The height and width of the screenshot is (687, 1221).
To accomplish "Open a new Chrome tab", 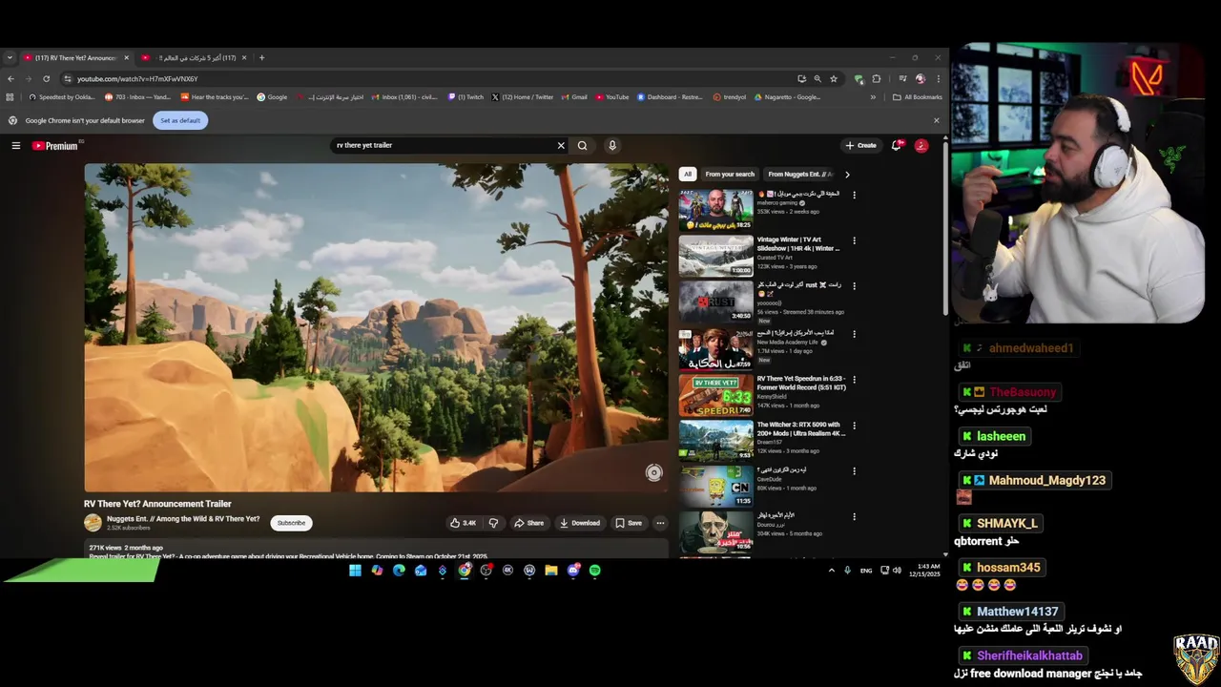I will 262,58.
